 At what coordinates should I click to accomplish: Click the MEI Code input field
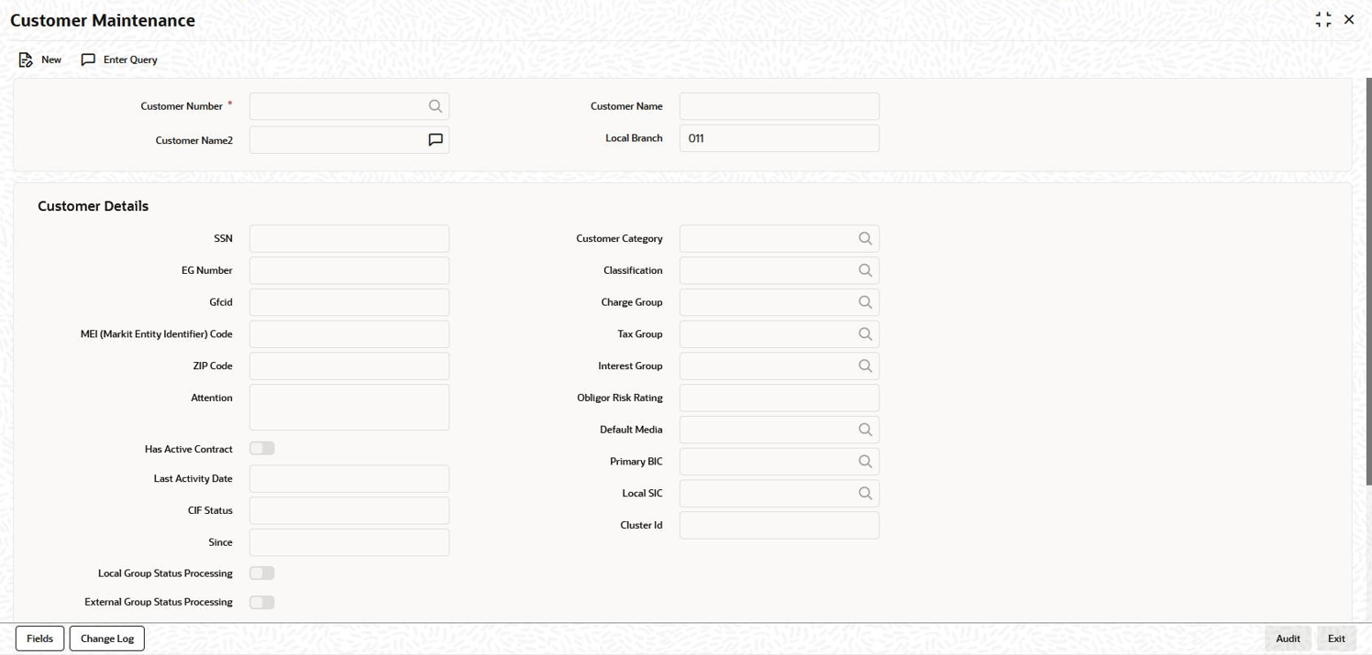pos(349,334)
